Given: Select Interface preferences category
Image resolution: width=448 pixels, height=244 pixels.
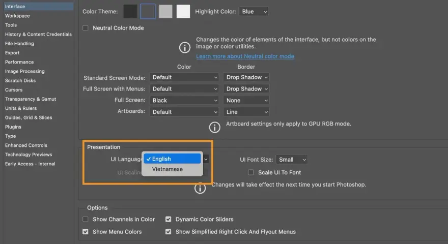Looking at the screenshot, I should click(x=38, y=6).
